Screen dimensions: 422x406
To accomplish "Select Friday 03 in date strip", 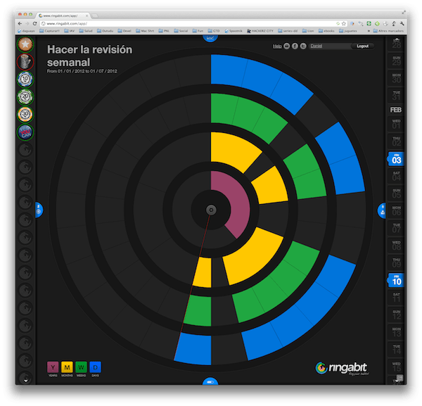I will 396,159.
